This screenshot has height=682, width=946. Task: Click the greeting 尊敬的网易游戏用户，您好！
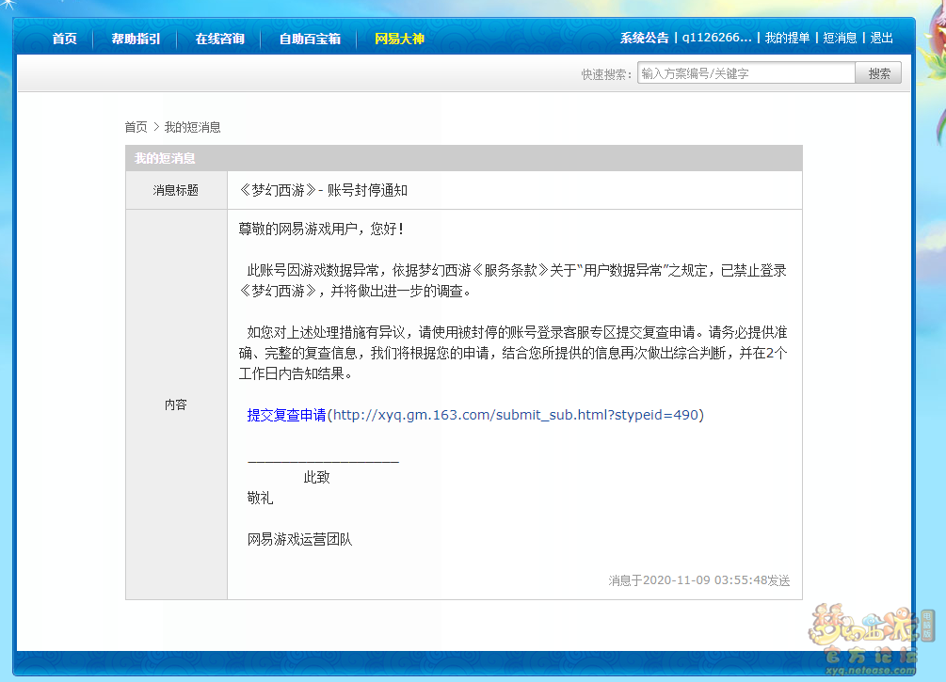pos(322,230)
